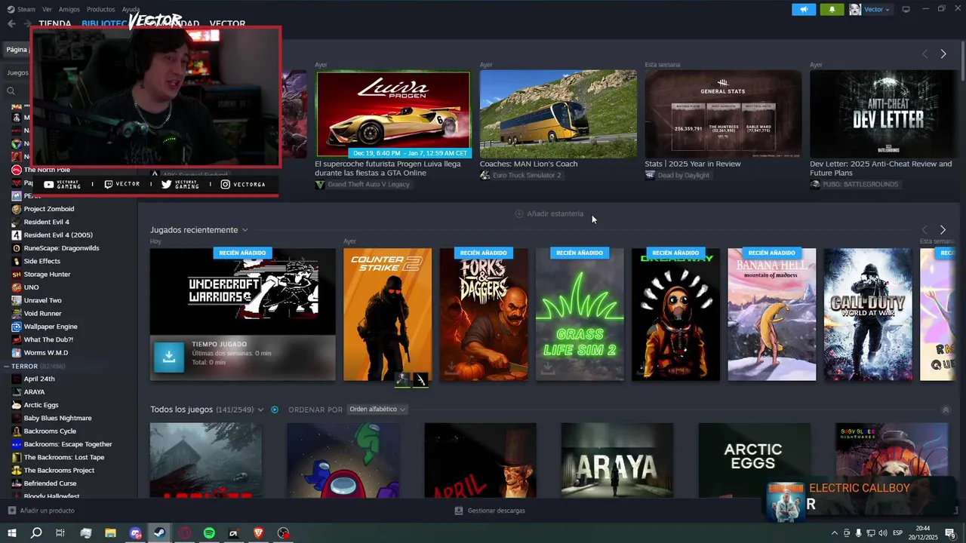This screenshot has width=966, height=543.
Task: Select Resident Evil 4 (2005) in sidebar
Action: pos(58,235)
